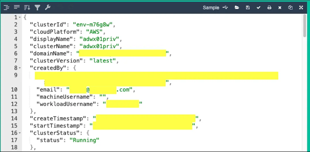Click the wrench repair JSON icon

pyautogui.click(x=48, y=8)
